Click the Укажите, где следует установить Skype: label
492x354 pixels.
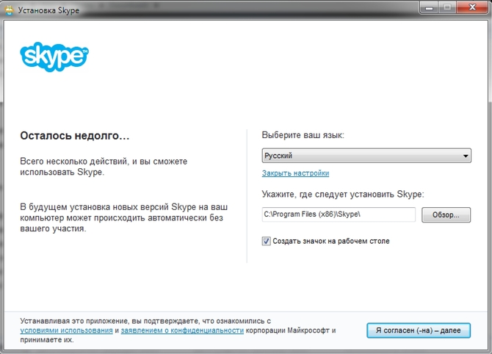[x=343, y=195]
